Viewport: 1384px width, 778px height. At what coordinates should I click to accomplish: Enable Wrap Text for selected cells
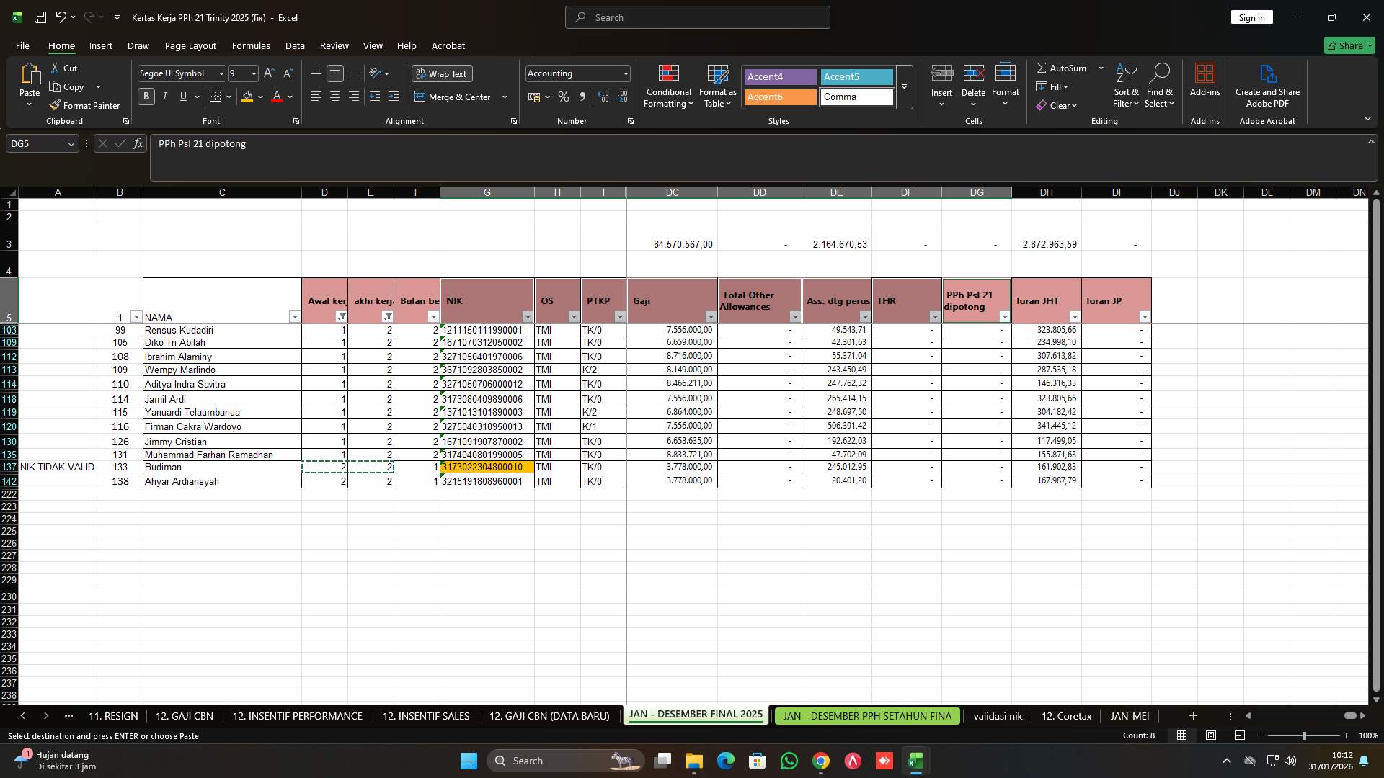[x=442, y=73]
